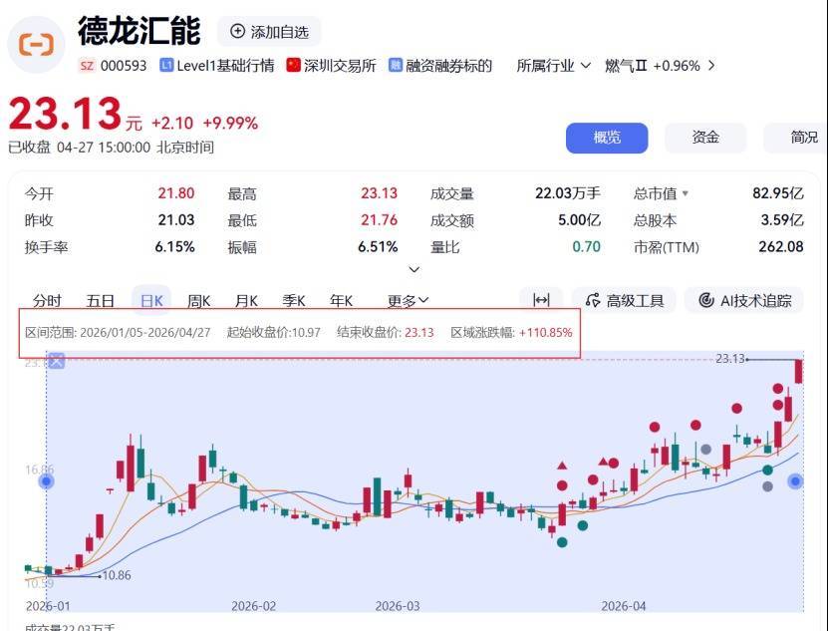Click the 融资融券标的 tag icon

coord(396,66)
